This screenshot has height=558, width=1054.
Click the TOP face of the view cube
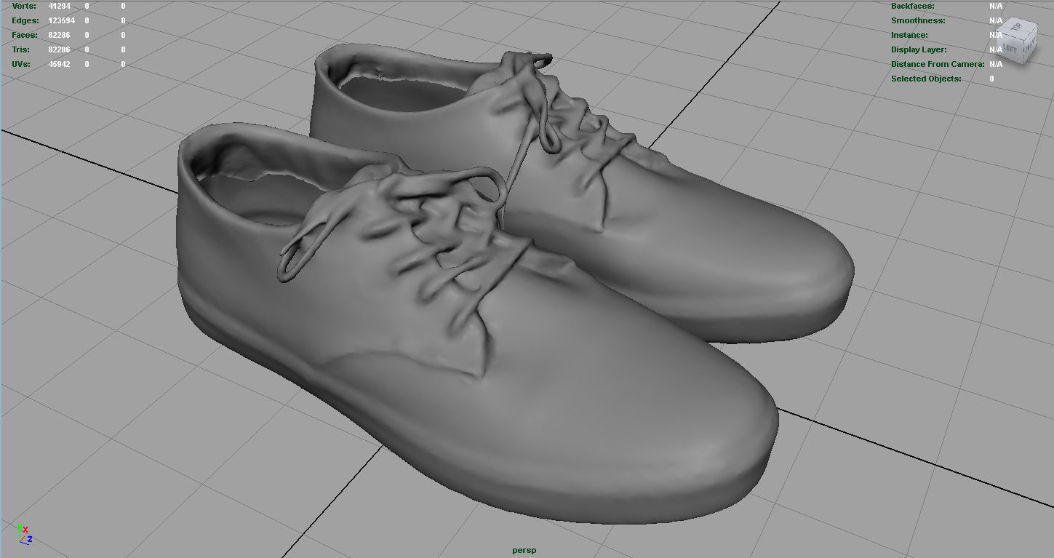[1018, 28]
